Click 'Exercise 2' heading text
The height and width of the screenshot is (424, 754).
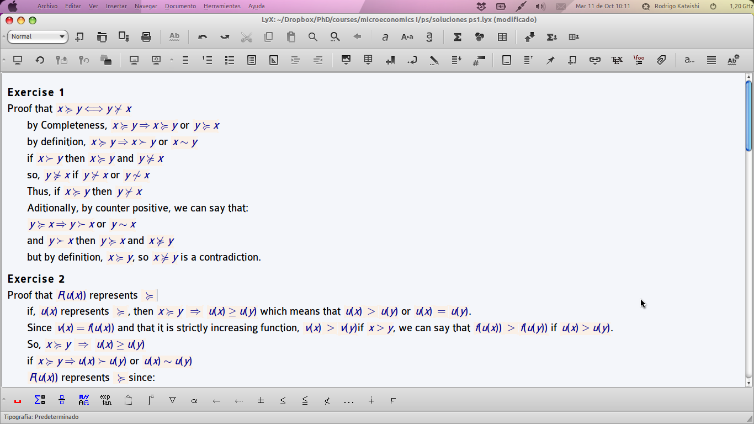click(36, 279)
